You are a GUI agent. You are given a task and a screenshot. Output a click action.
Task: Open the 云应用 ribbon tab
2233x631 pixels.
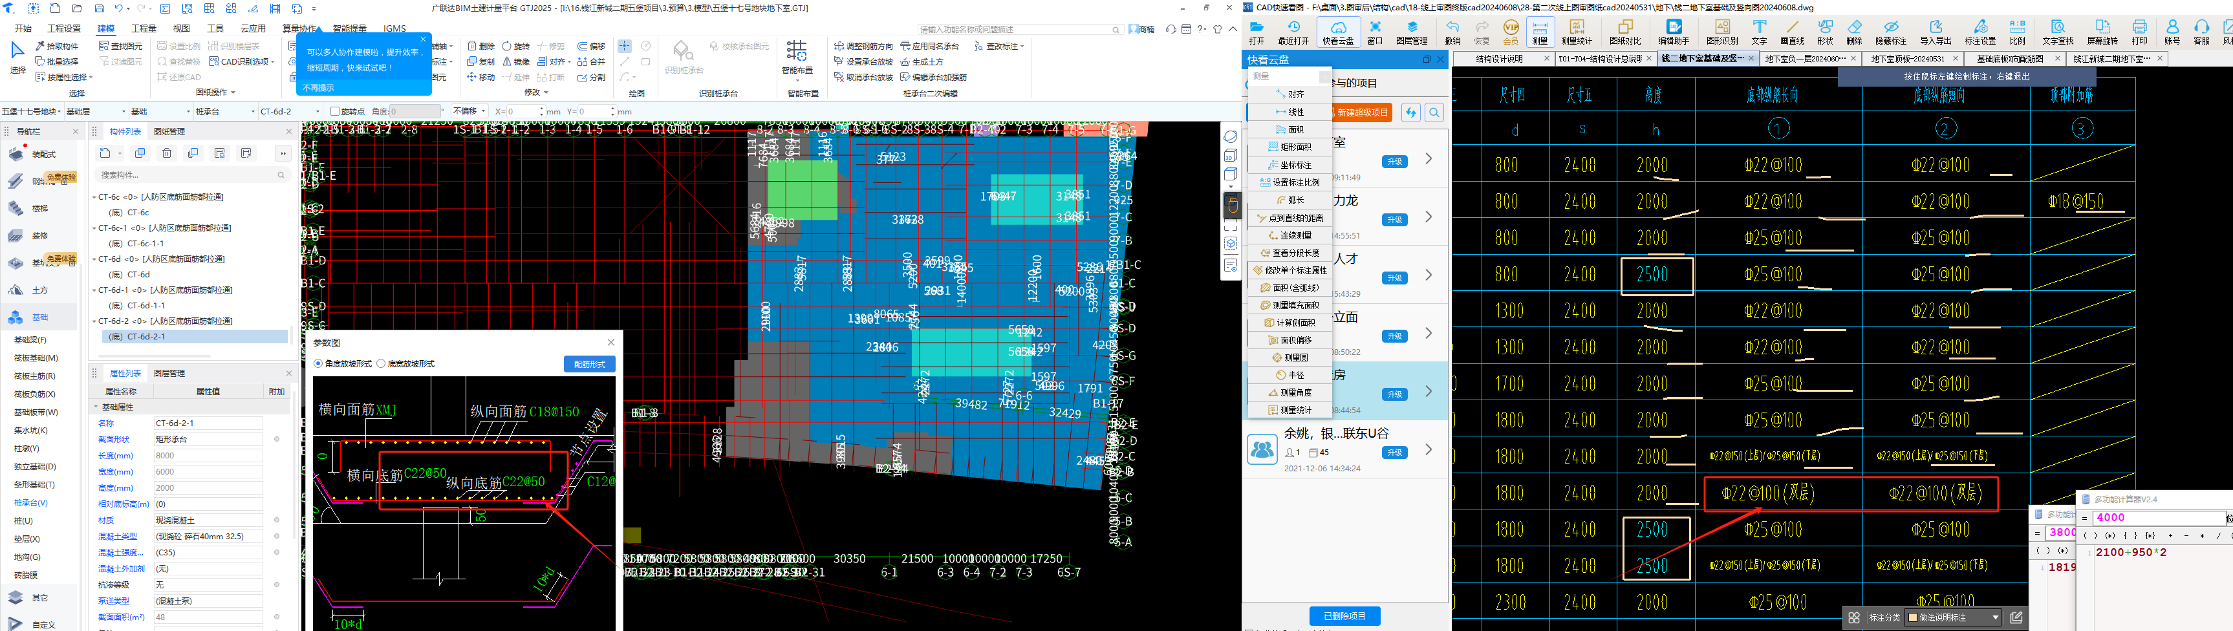pos(253,28)
